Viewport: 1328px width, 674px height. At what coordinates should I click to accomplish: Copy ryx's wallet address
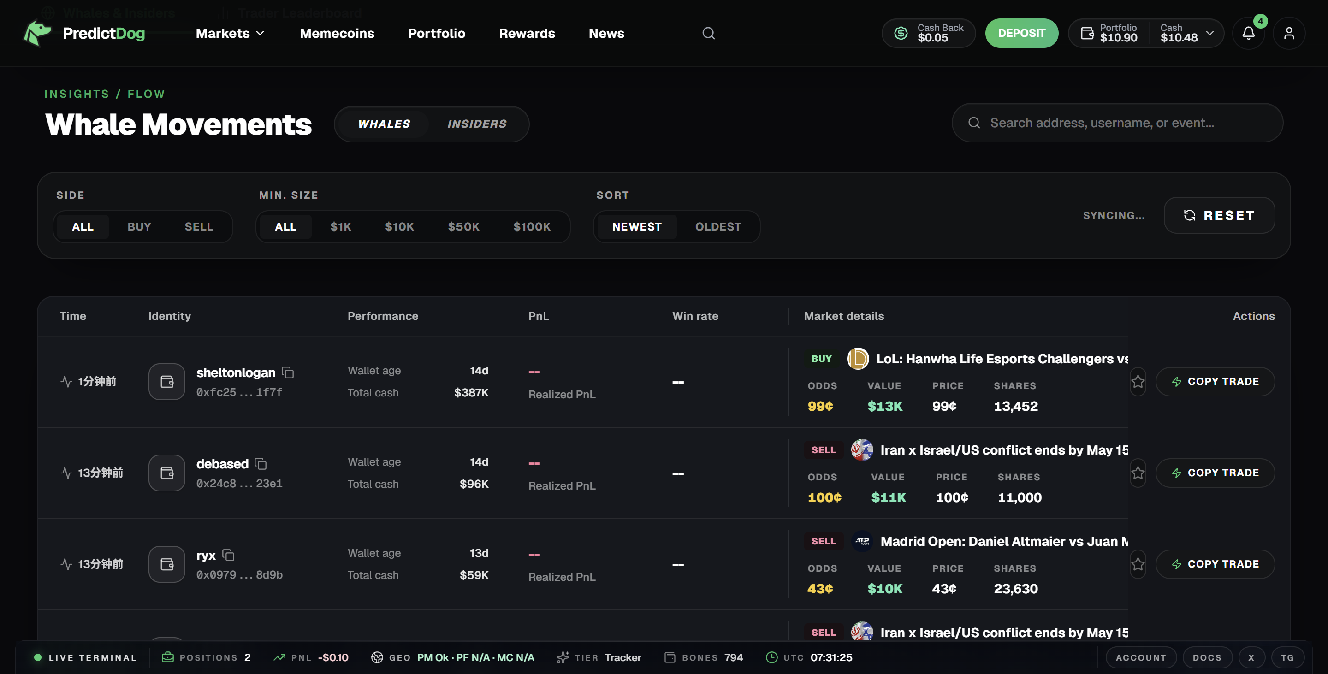point(228,555)
